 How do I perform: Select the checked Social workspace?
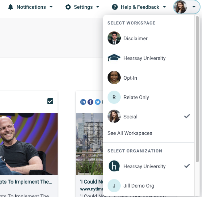149,116
